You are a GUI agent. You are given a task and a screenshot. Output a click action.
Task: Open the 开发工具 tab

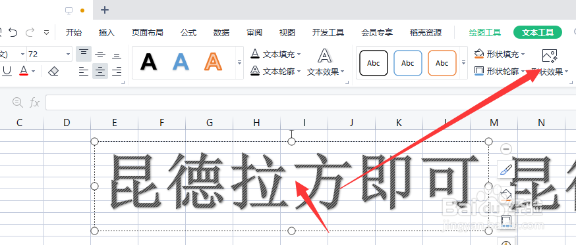328,33
